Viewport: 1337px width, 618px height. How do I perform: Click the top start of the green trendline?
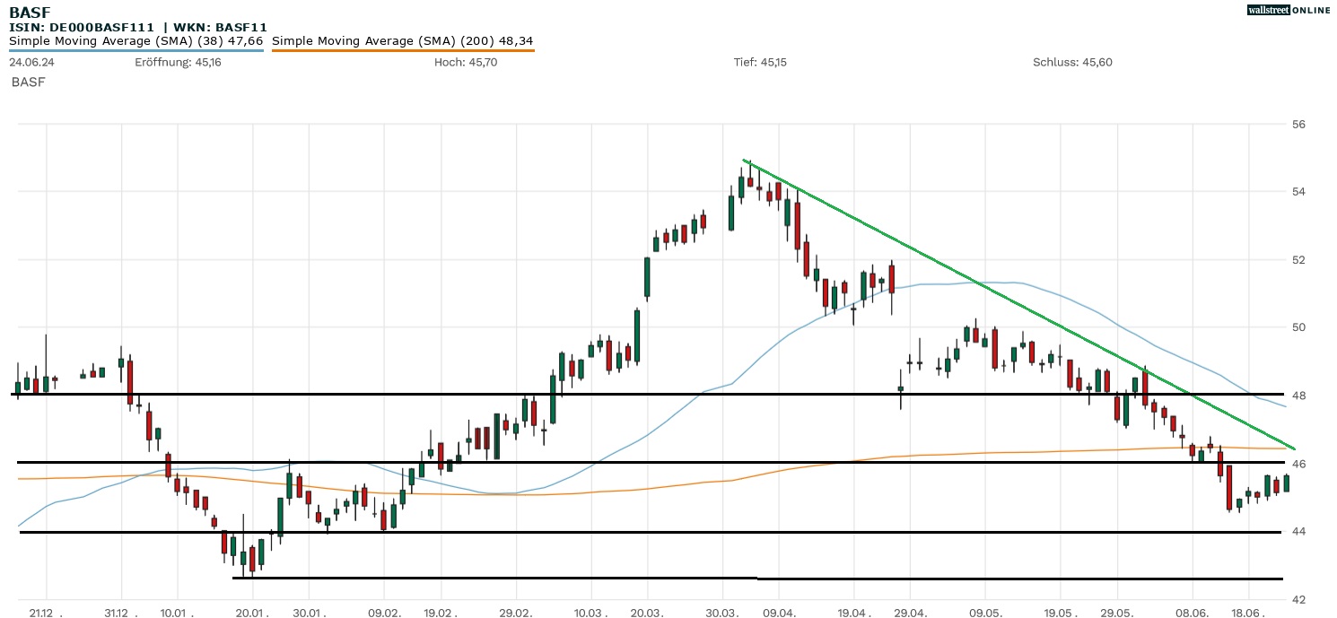click(744, 161)
